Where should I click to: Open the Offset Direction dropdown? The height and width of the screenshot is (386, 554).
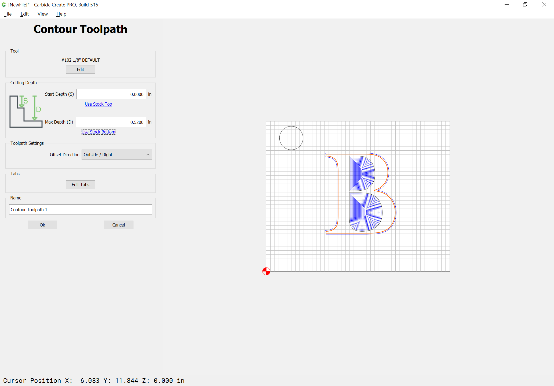pos(117,155)
